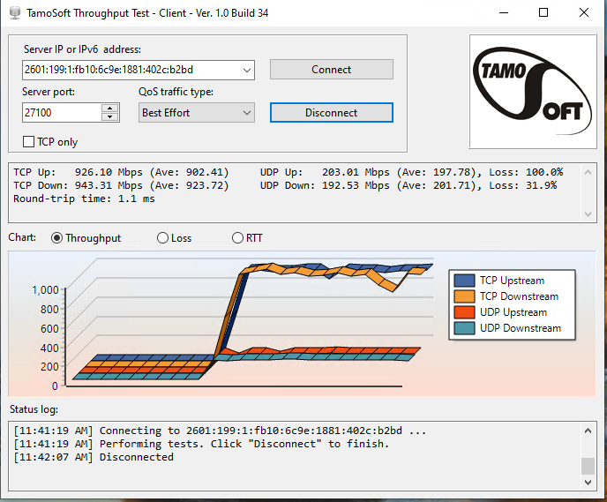
Task: Click the "1,000" chart axis label
Action: point(45,290)
